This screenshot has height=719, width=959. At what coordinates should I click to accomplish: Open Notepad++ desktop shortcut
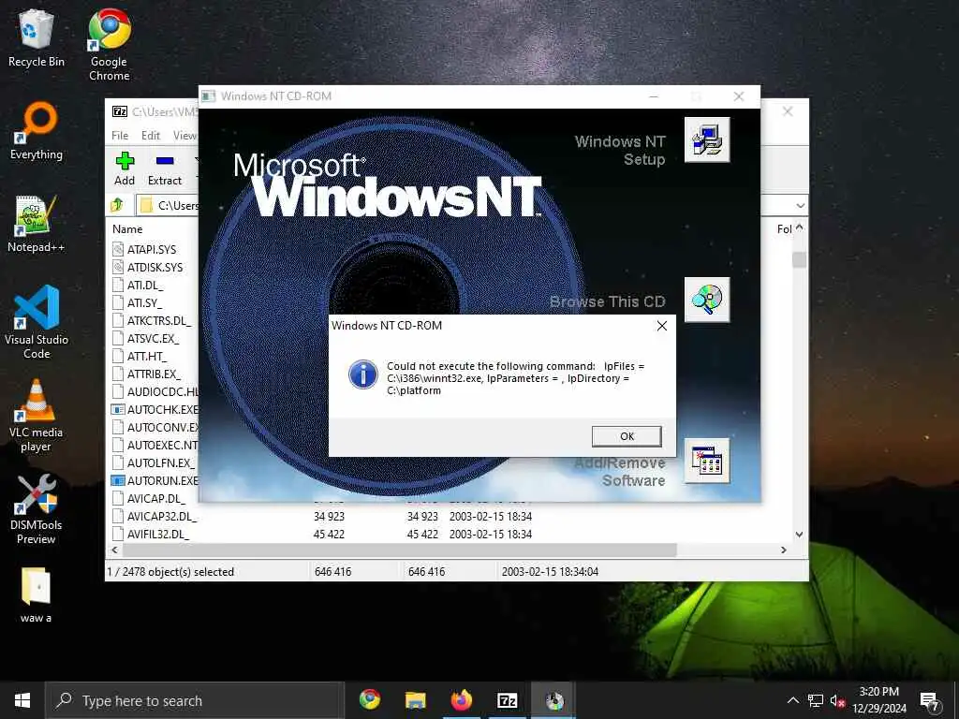pyautogui.click(x=37, y=224)
